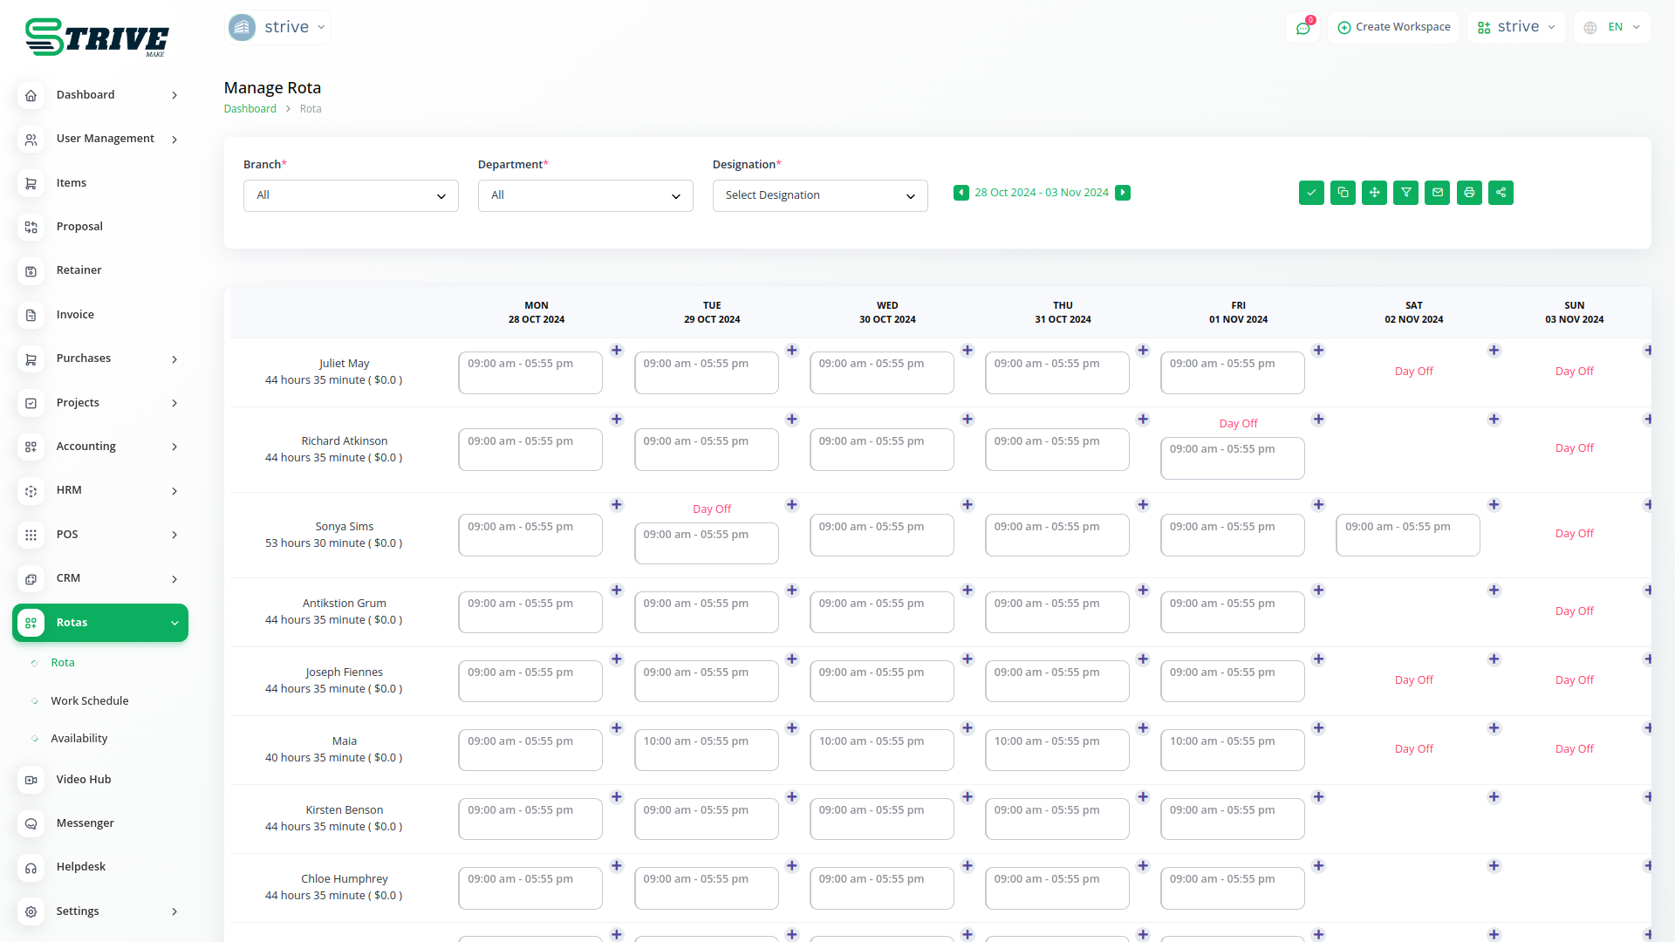Open the Department dropdown
The height and width of the screenshot is (942, 1675).
(x=585, y=195)
